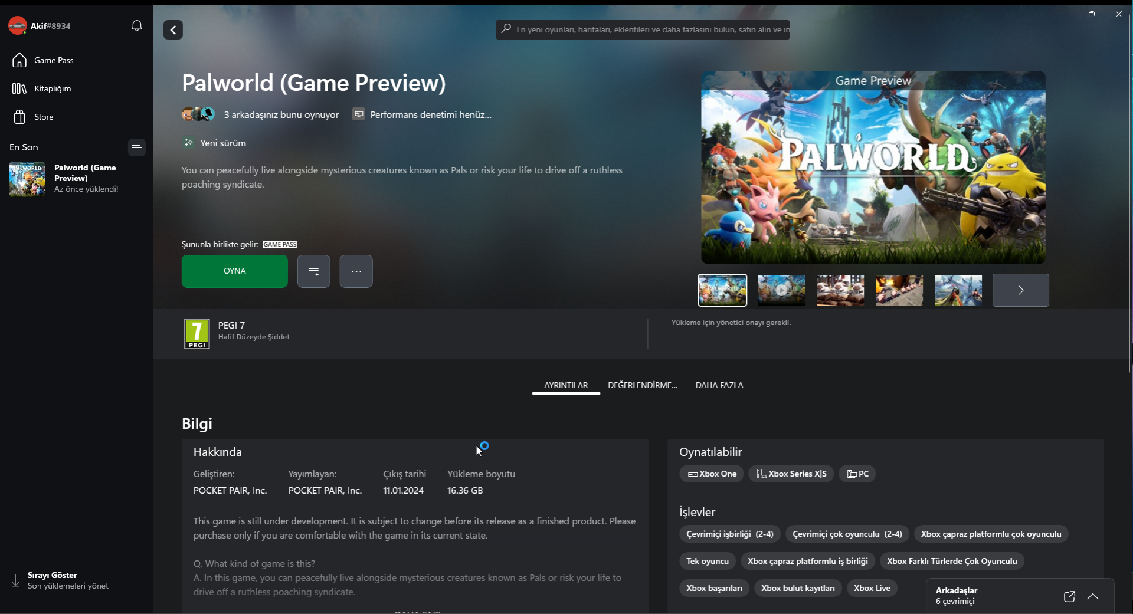View the three friends playing avatars
Screen dimensions: 1133x614
[x=198, y=114]
